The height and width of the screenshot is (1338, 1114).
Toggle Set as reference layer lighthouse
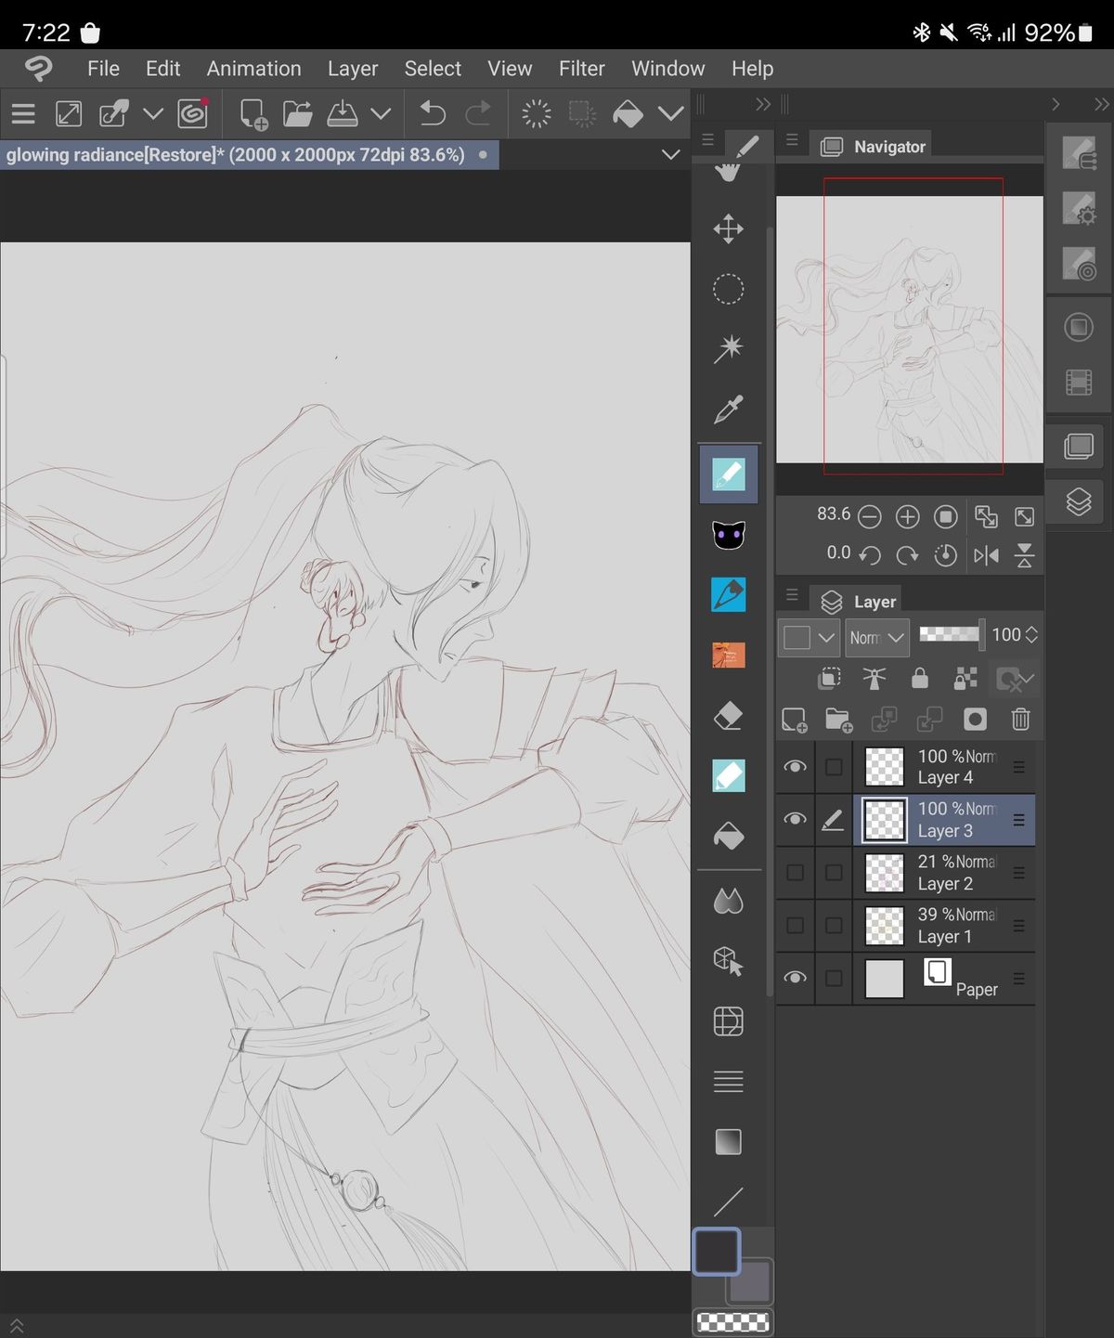874,679
